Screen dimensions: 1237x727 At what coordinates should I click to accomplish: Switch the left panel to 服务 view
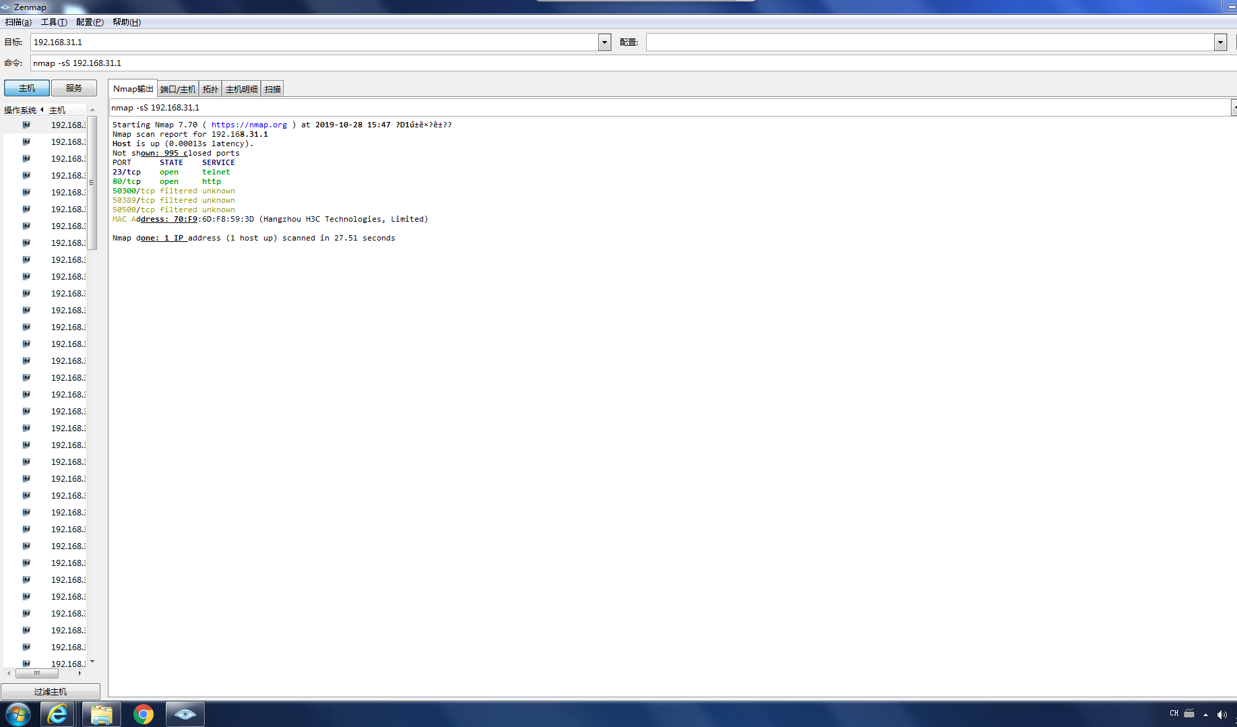point(74,88)
